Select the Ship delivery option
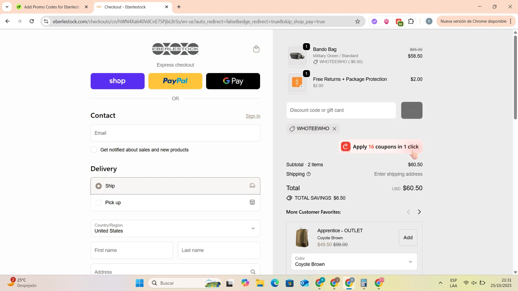518x291 pixels. (175, 186)
